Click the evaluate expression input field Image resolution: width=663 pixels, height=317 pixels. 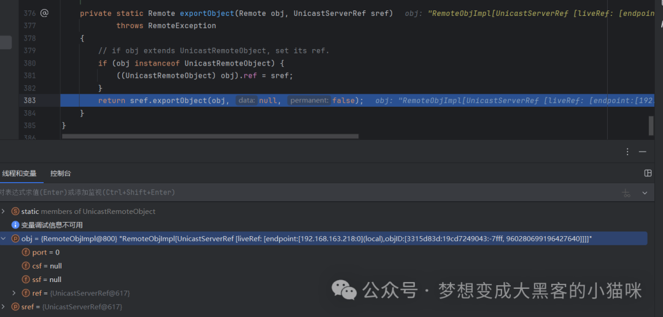pos(309,193)
